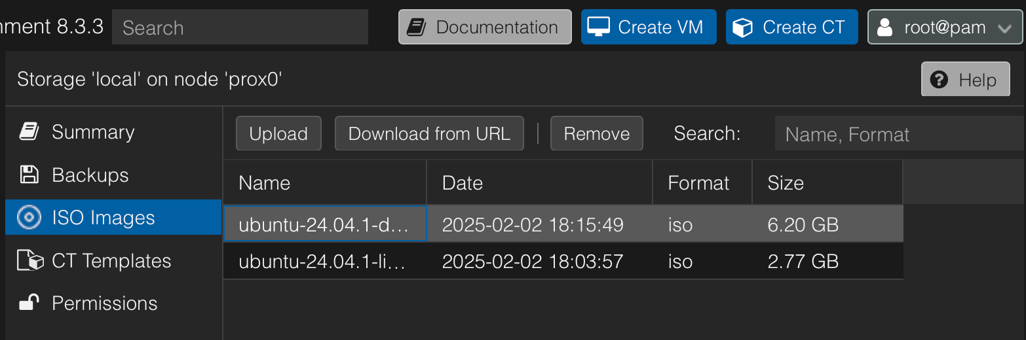This screenshot has height=340, width=1026.
Task: Click the Summary book icon
Action: point(29,131)
